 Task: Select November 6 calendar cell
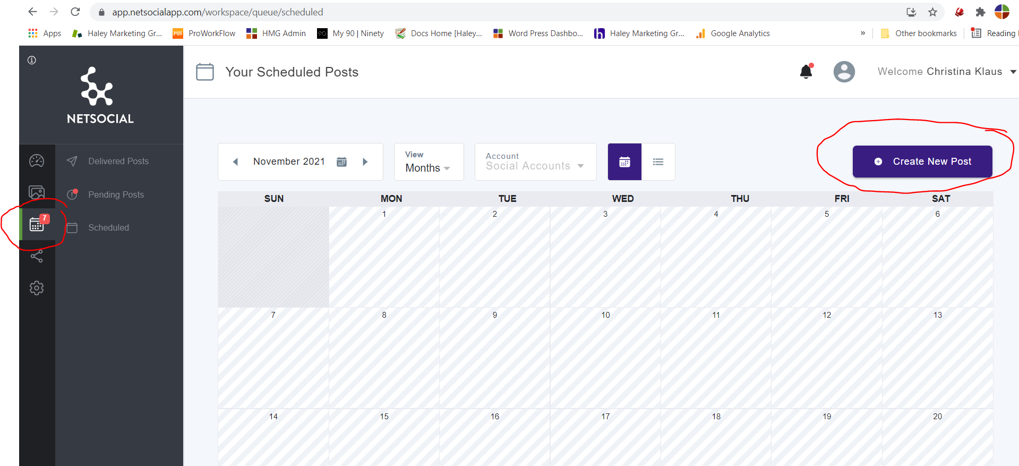(x=938, y=257)
